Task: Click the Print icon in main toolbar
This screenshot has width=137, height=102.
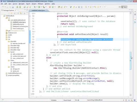Action: [x=13, y=7]
